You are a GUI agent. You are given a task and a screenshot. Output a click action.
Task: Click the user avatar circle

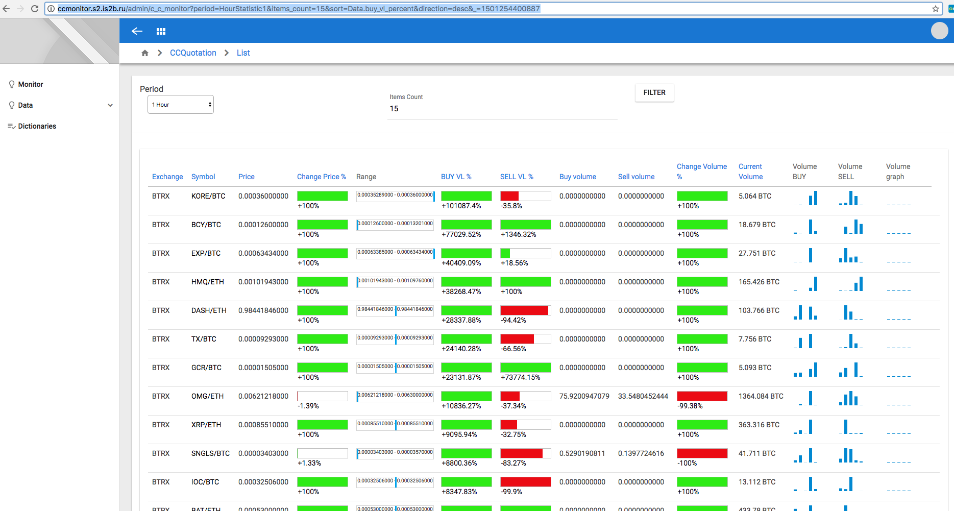point(939,31)
